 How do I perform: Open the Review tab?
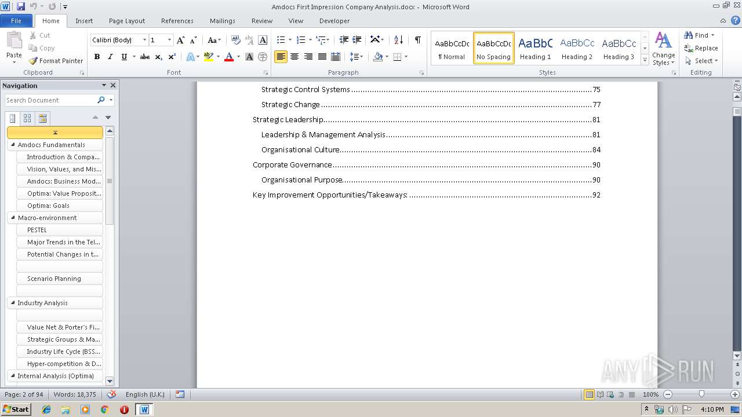click(x=262, y=21)
